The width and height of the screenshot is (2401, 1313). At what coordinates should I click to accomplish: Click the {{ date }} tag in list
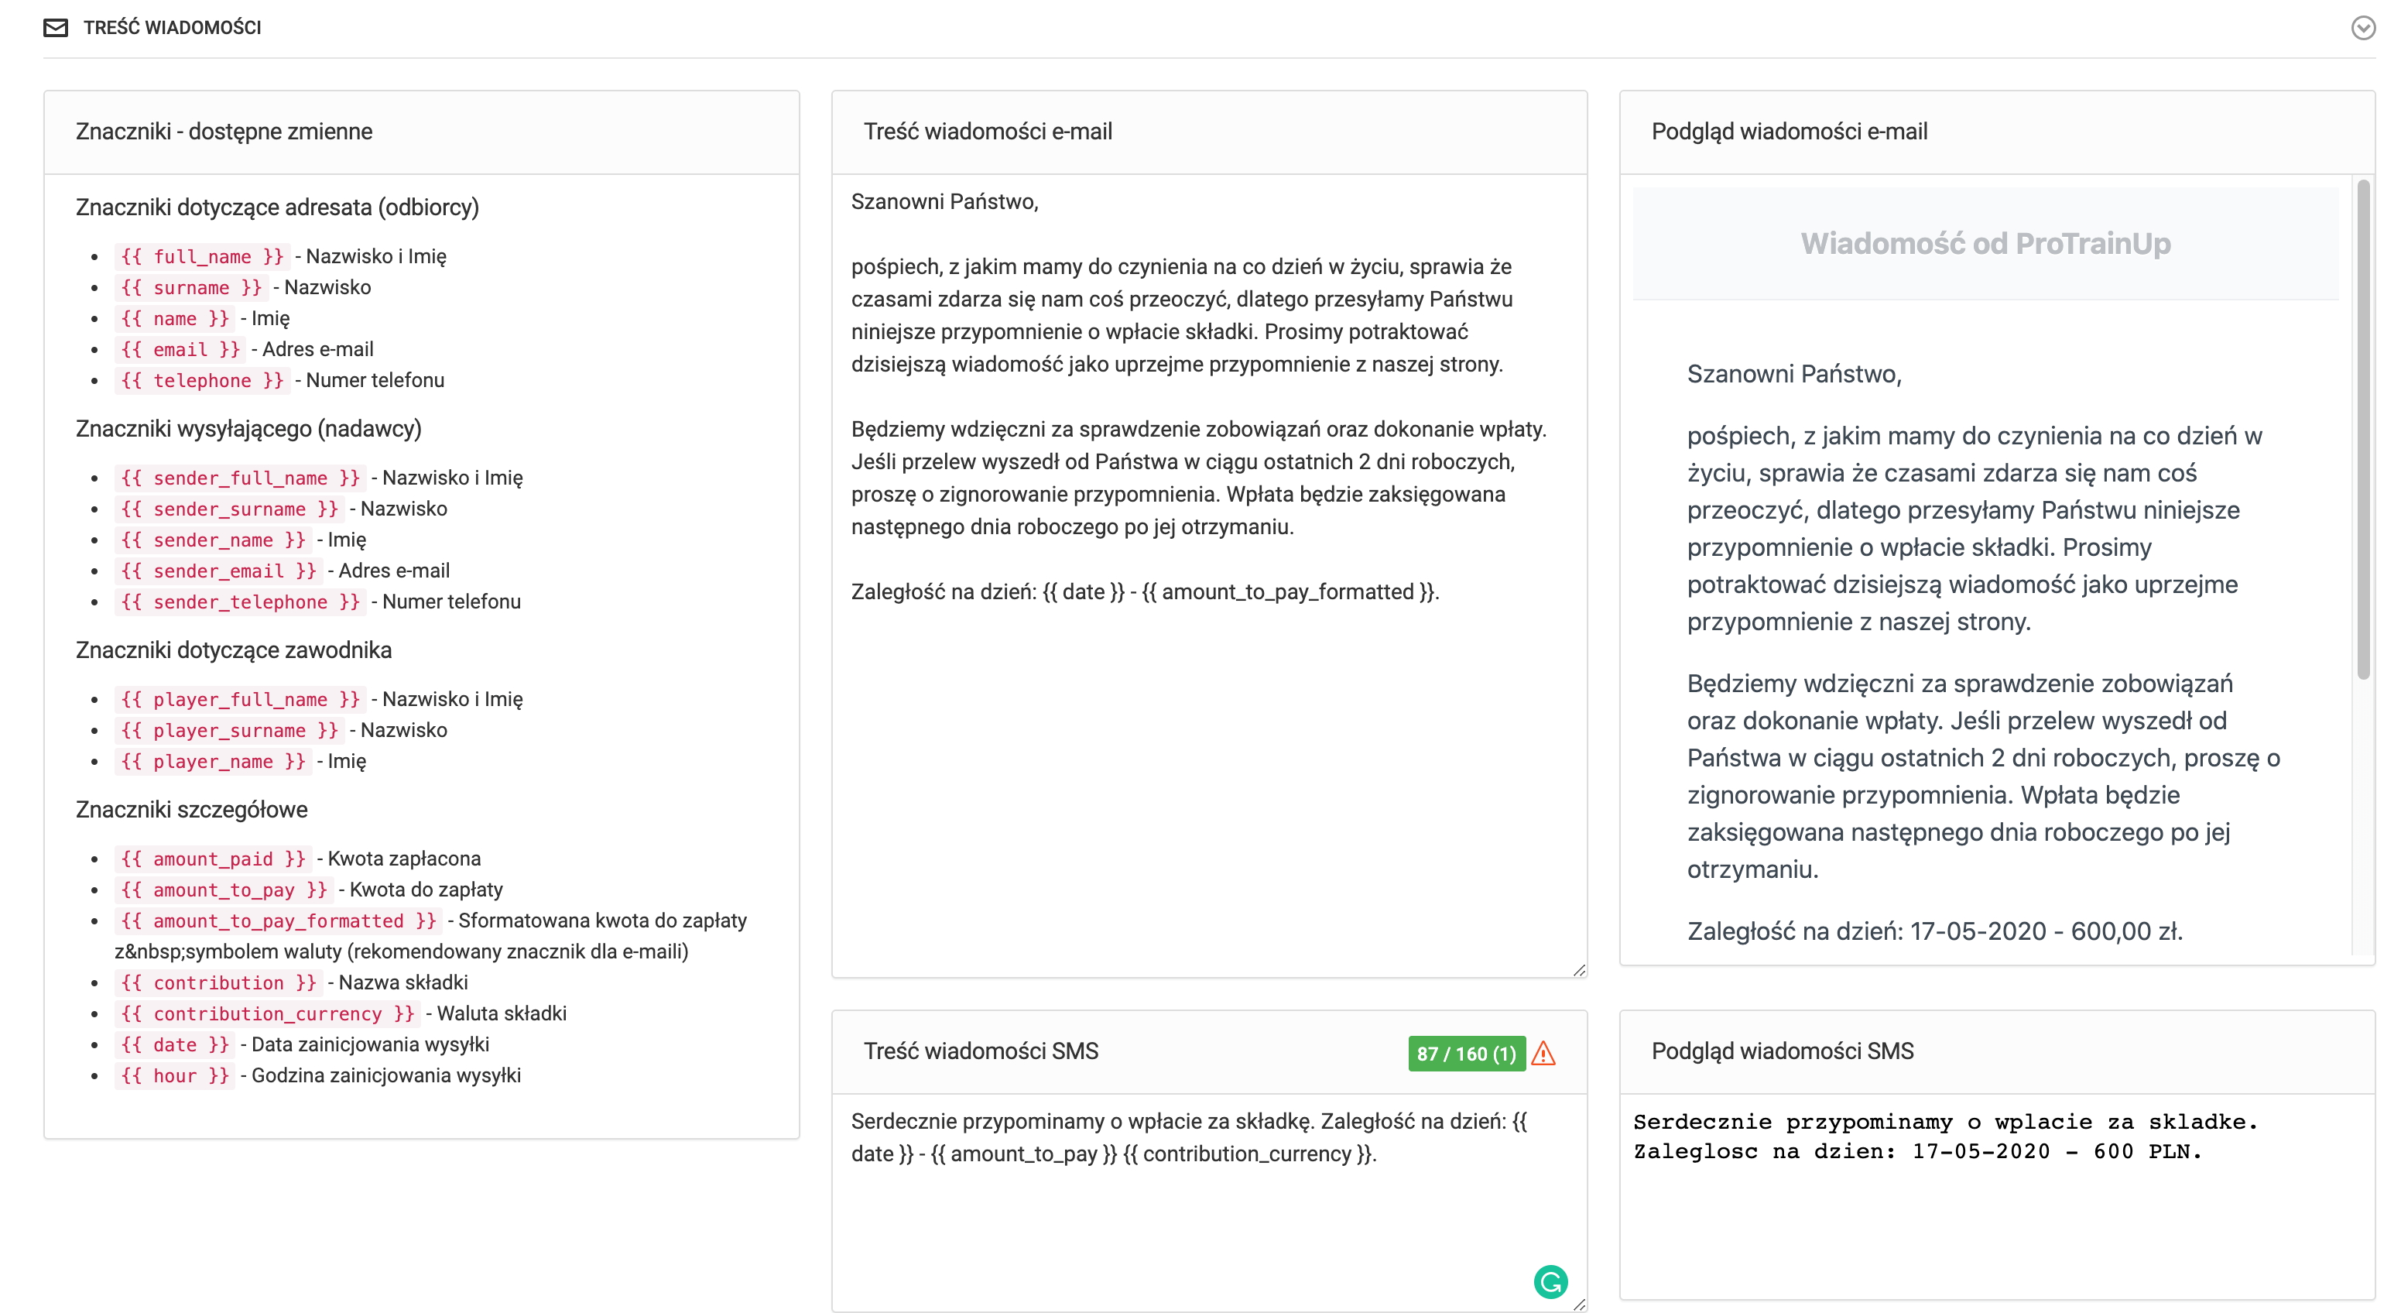coord(174,1044)
